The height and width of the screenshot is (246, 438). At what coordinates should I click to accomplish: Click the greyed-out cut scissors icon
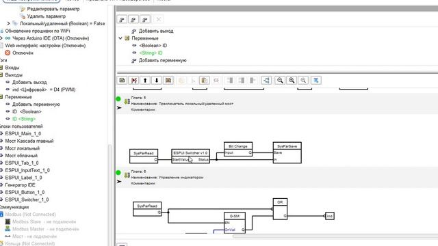pos(193,81)
